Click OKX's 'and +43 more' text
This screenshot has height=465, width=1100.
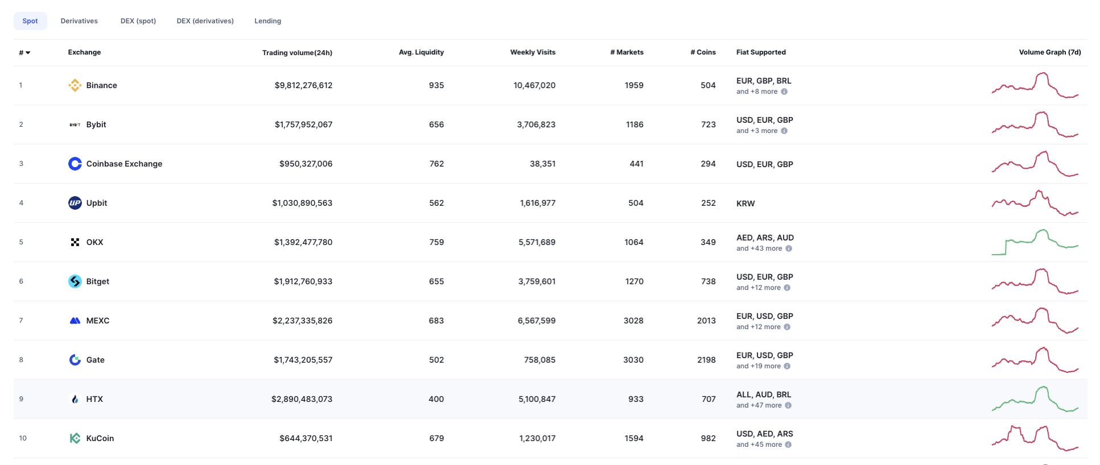pyautogui.click(x=759, y=248)
